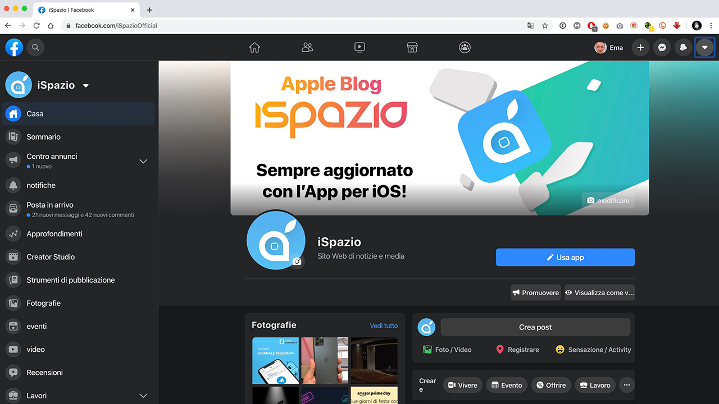Open Chrome three-dot menu
Image resolution: width=719 pixels, height=404 pixels.
pos(711,26)
